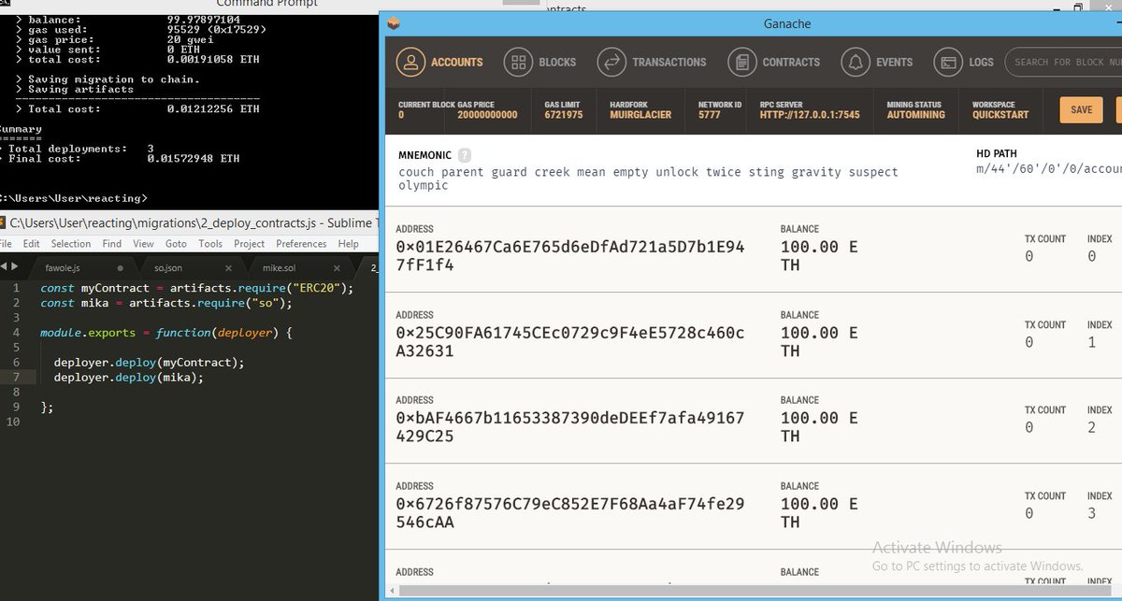
Task: Open the Accounts section icon in Ganache
Action: (x=410, y=62)
